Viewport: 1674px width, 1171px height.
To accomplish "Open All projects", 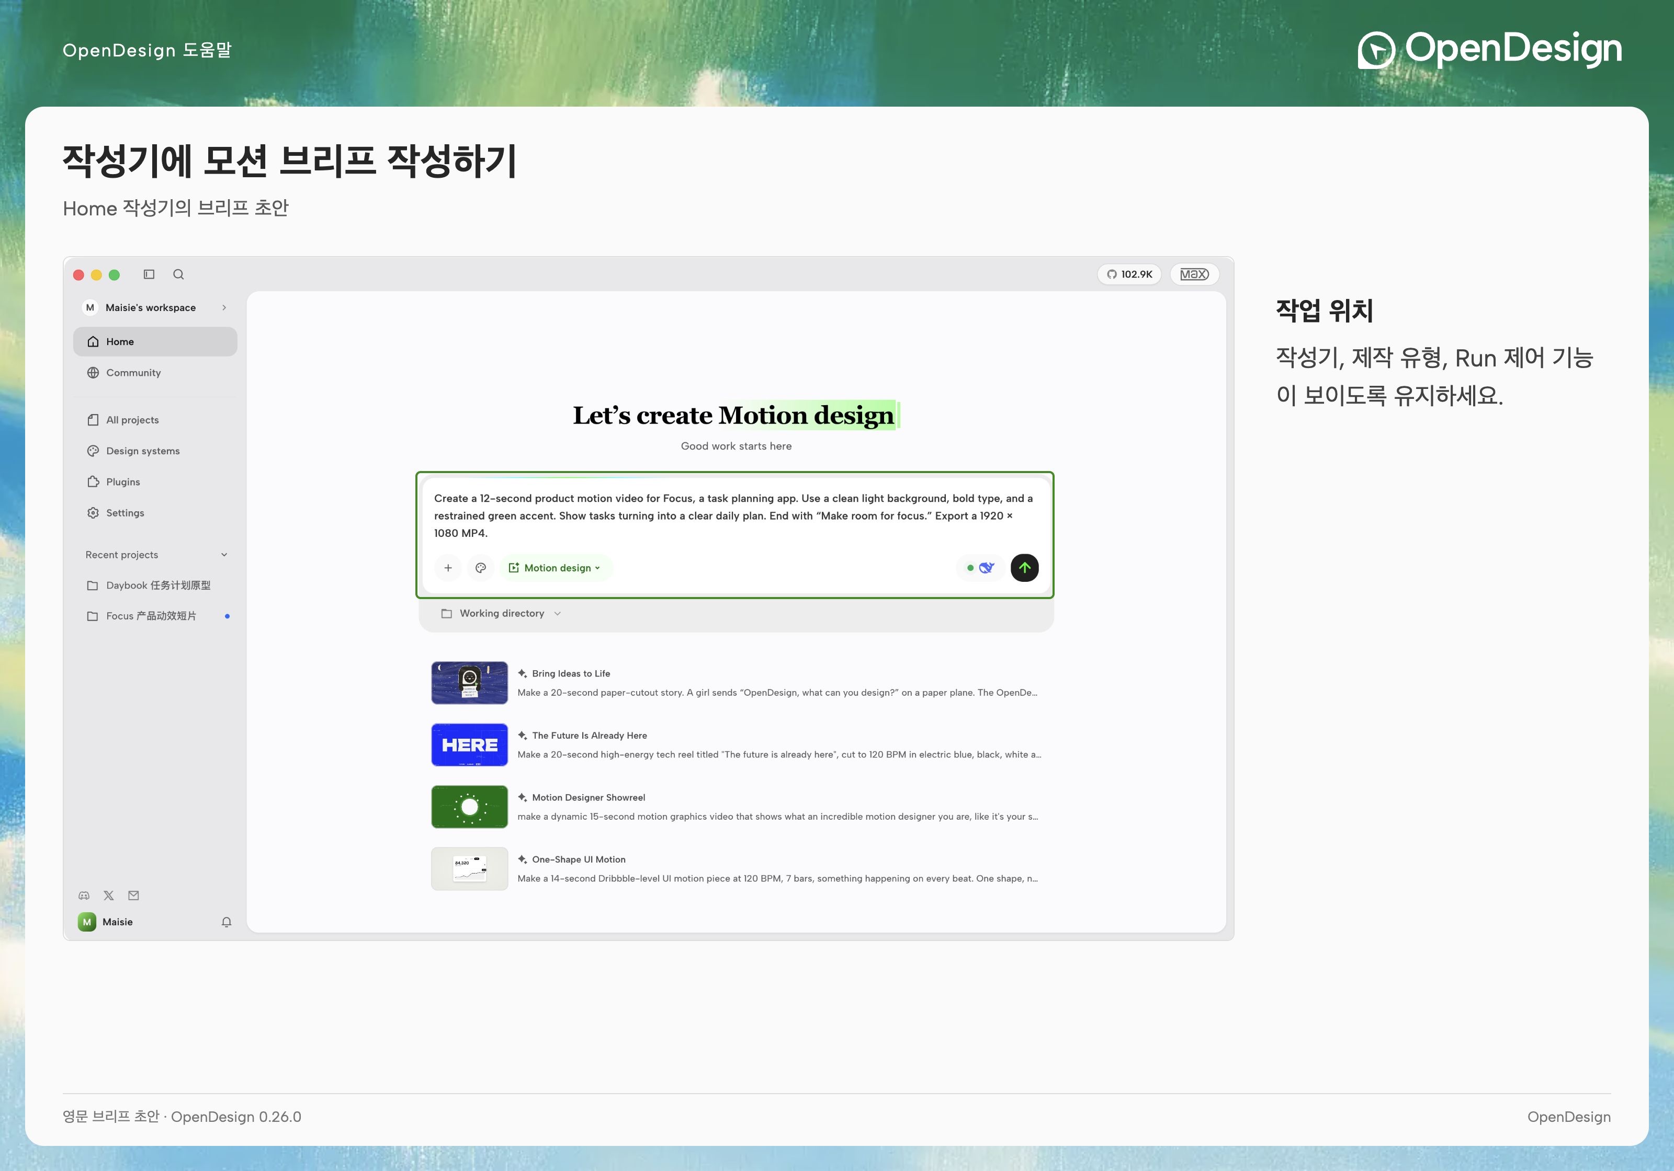I will (155, 420).
